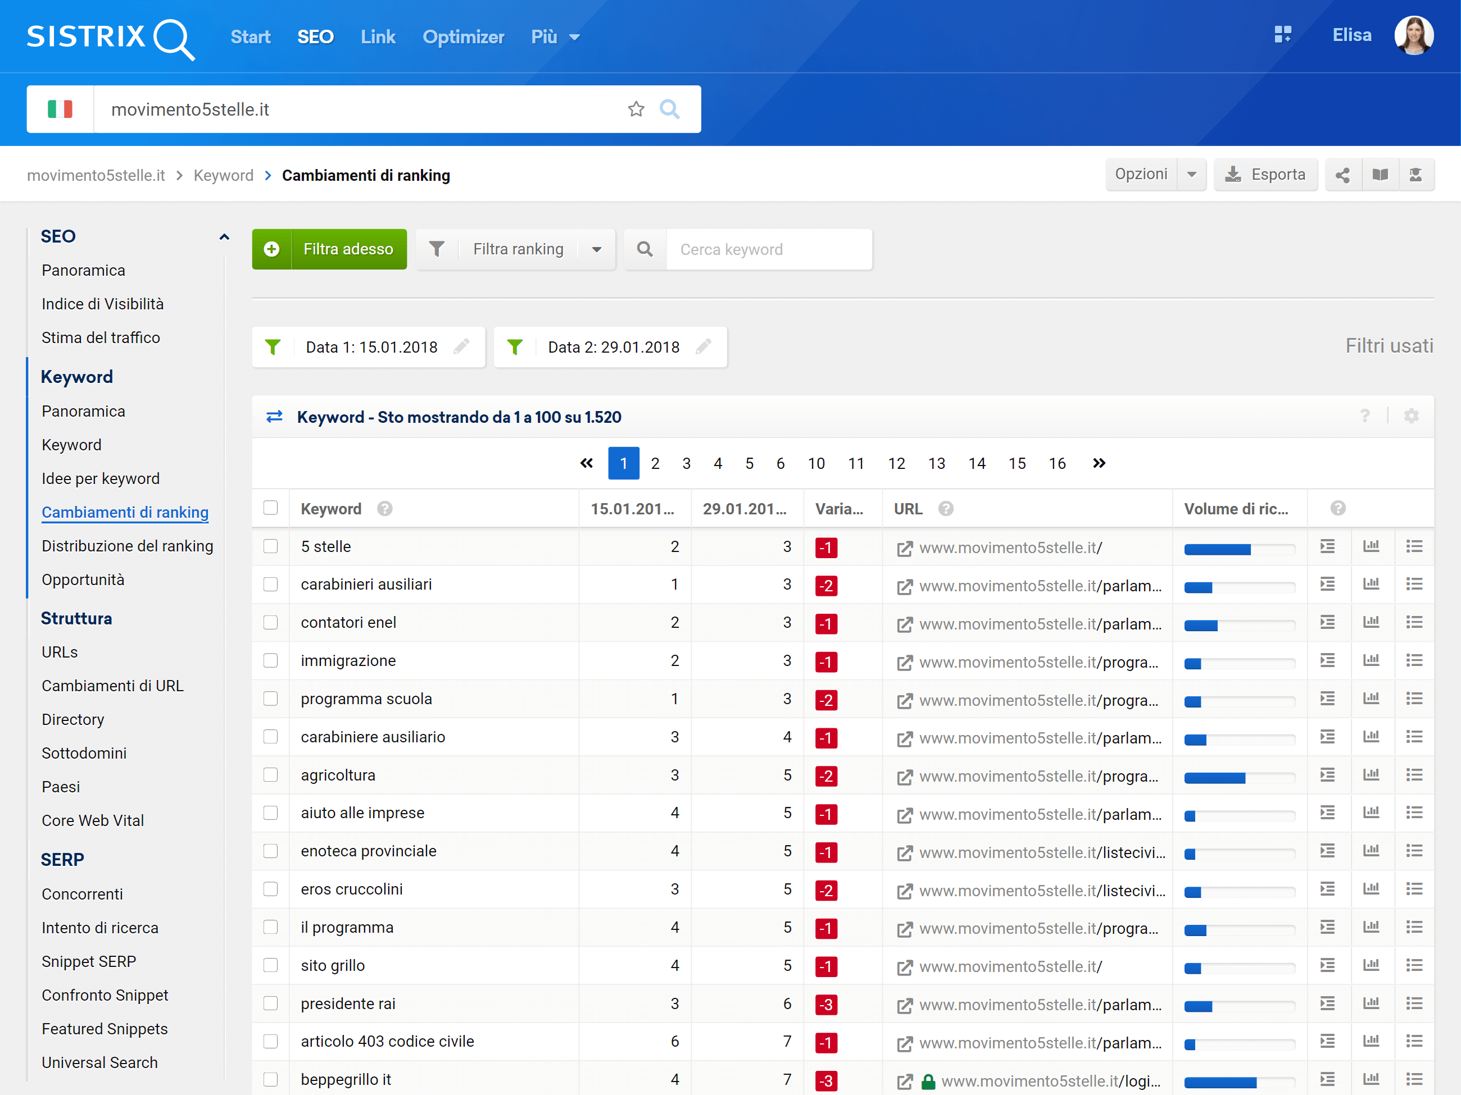Jump to page 16 of results
The height and width of the screenshot is (1095, 1461).
pos(1057,463)
